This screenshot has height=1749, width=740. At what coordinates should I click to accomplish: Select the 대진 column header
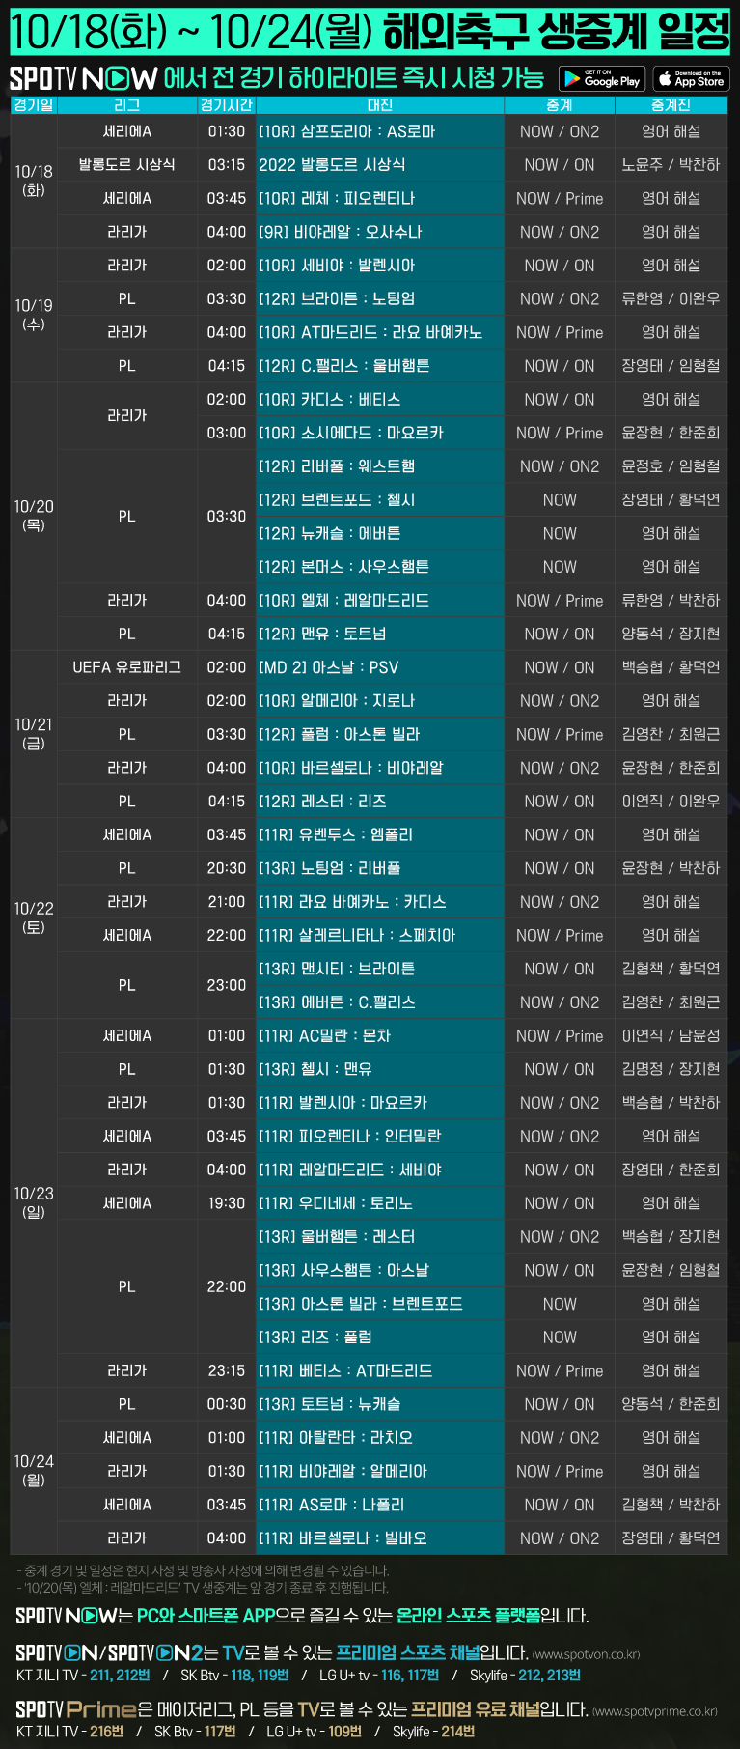click(380, 105)
